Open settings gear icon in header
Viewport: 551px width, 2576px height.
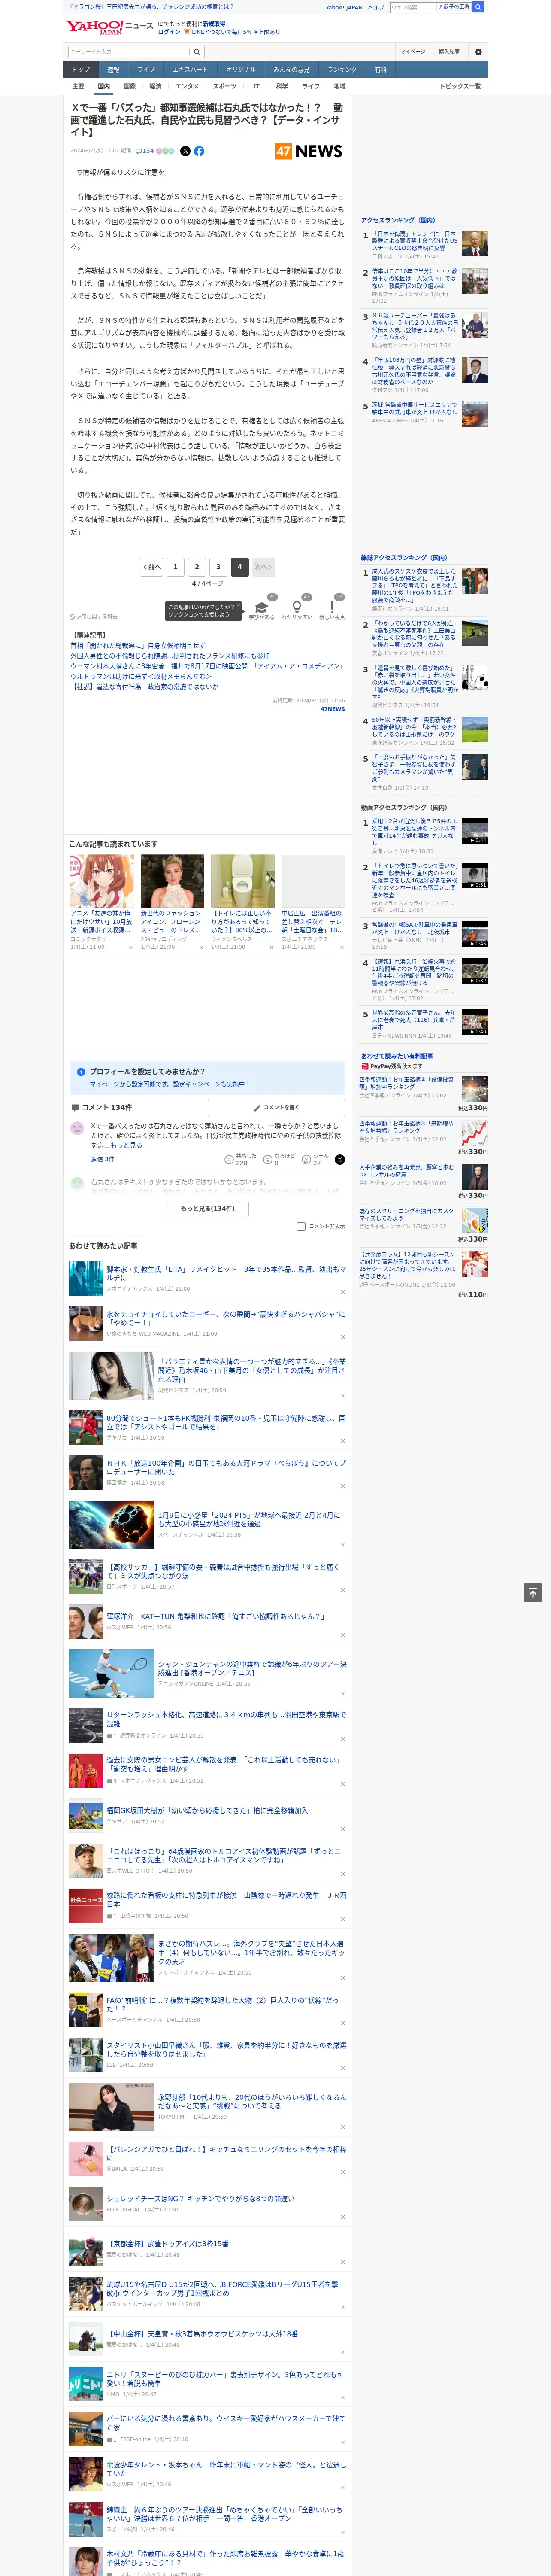pyautogui.click(x=477, y=52)
